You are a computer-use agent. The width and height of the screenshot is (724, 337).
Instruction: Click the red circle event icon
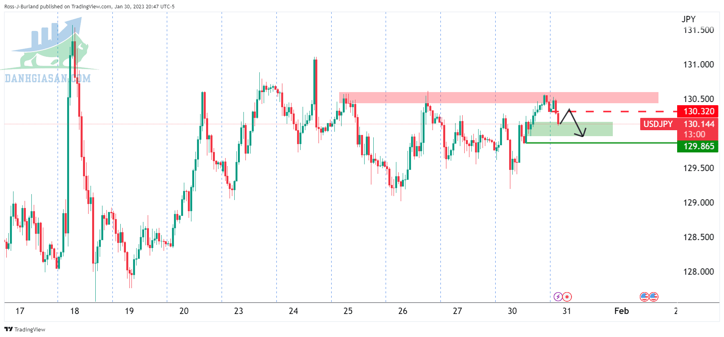click(568, 297)
